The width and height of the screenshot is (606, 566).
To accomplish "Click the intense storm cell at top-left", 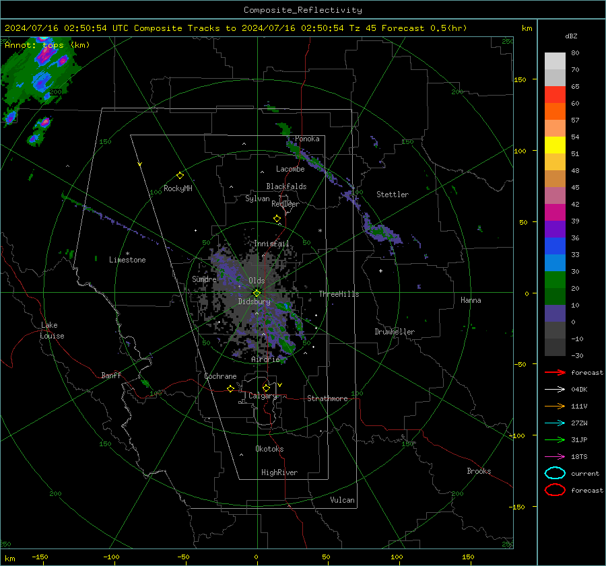I will click(x=46, y=54).
